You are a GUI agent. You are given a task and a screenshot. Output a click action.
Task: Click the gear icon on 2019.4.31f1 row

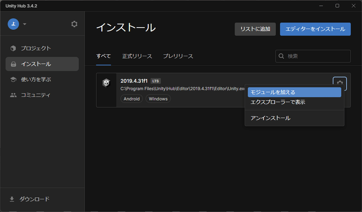tap(340, 83)
